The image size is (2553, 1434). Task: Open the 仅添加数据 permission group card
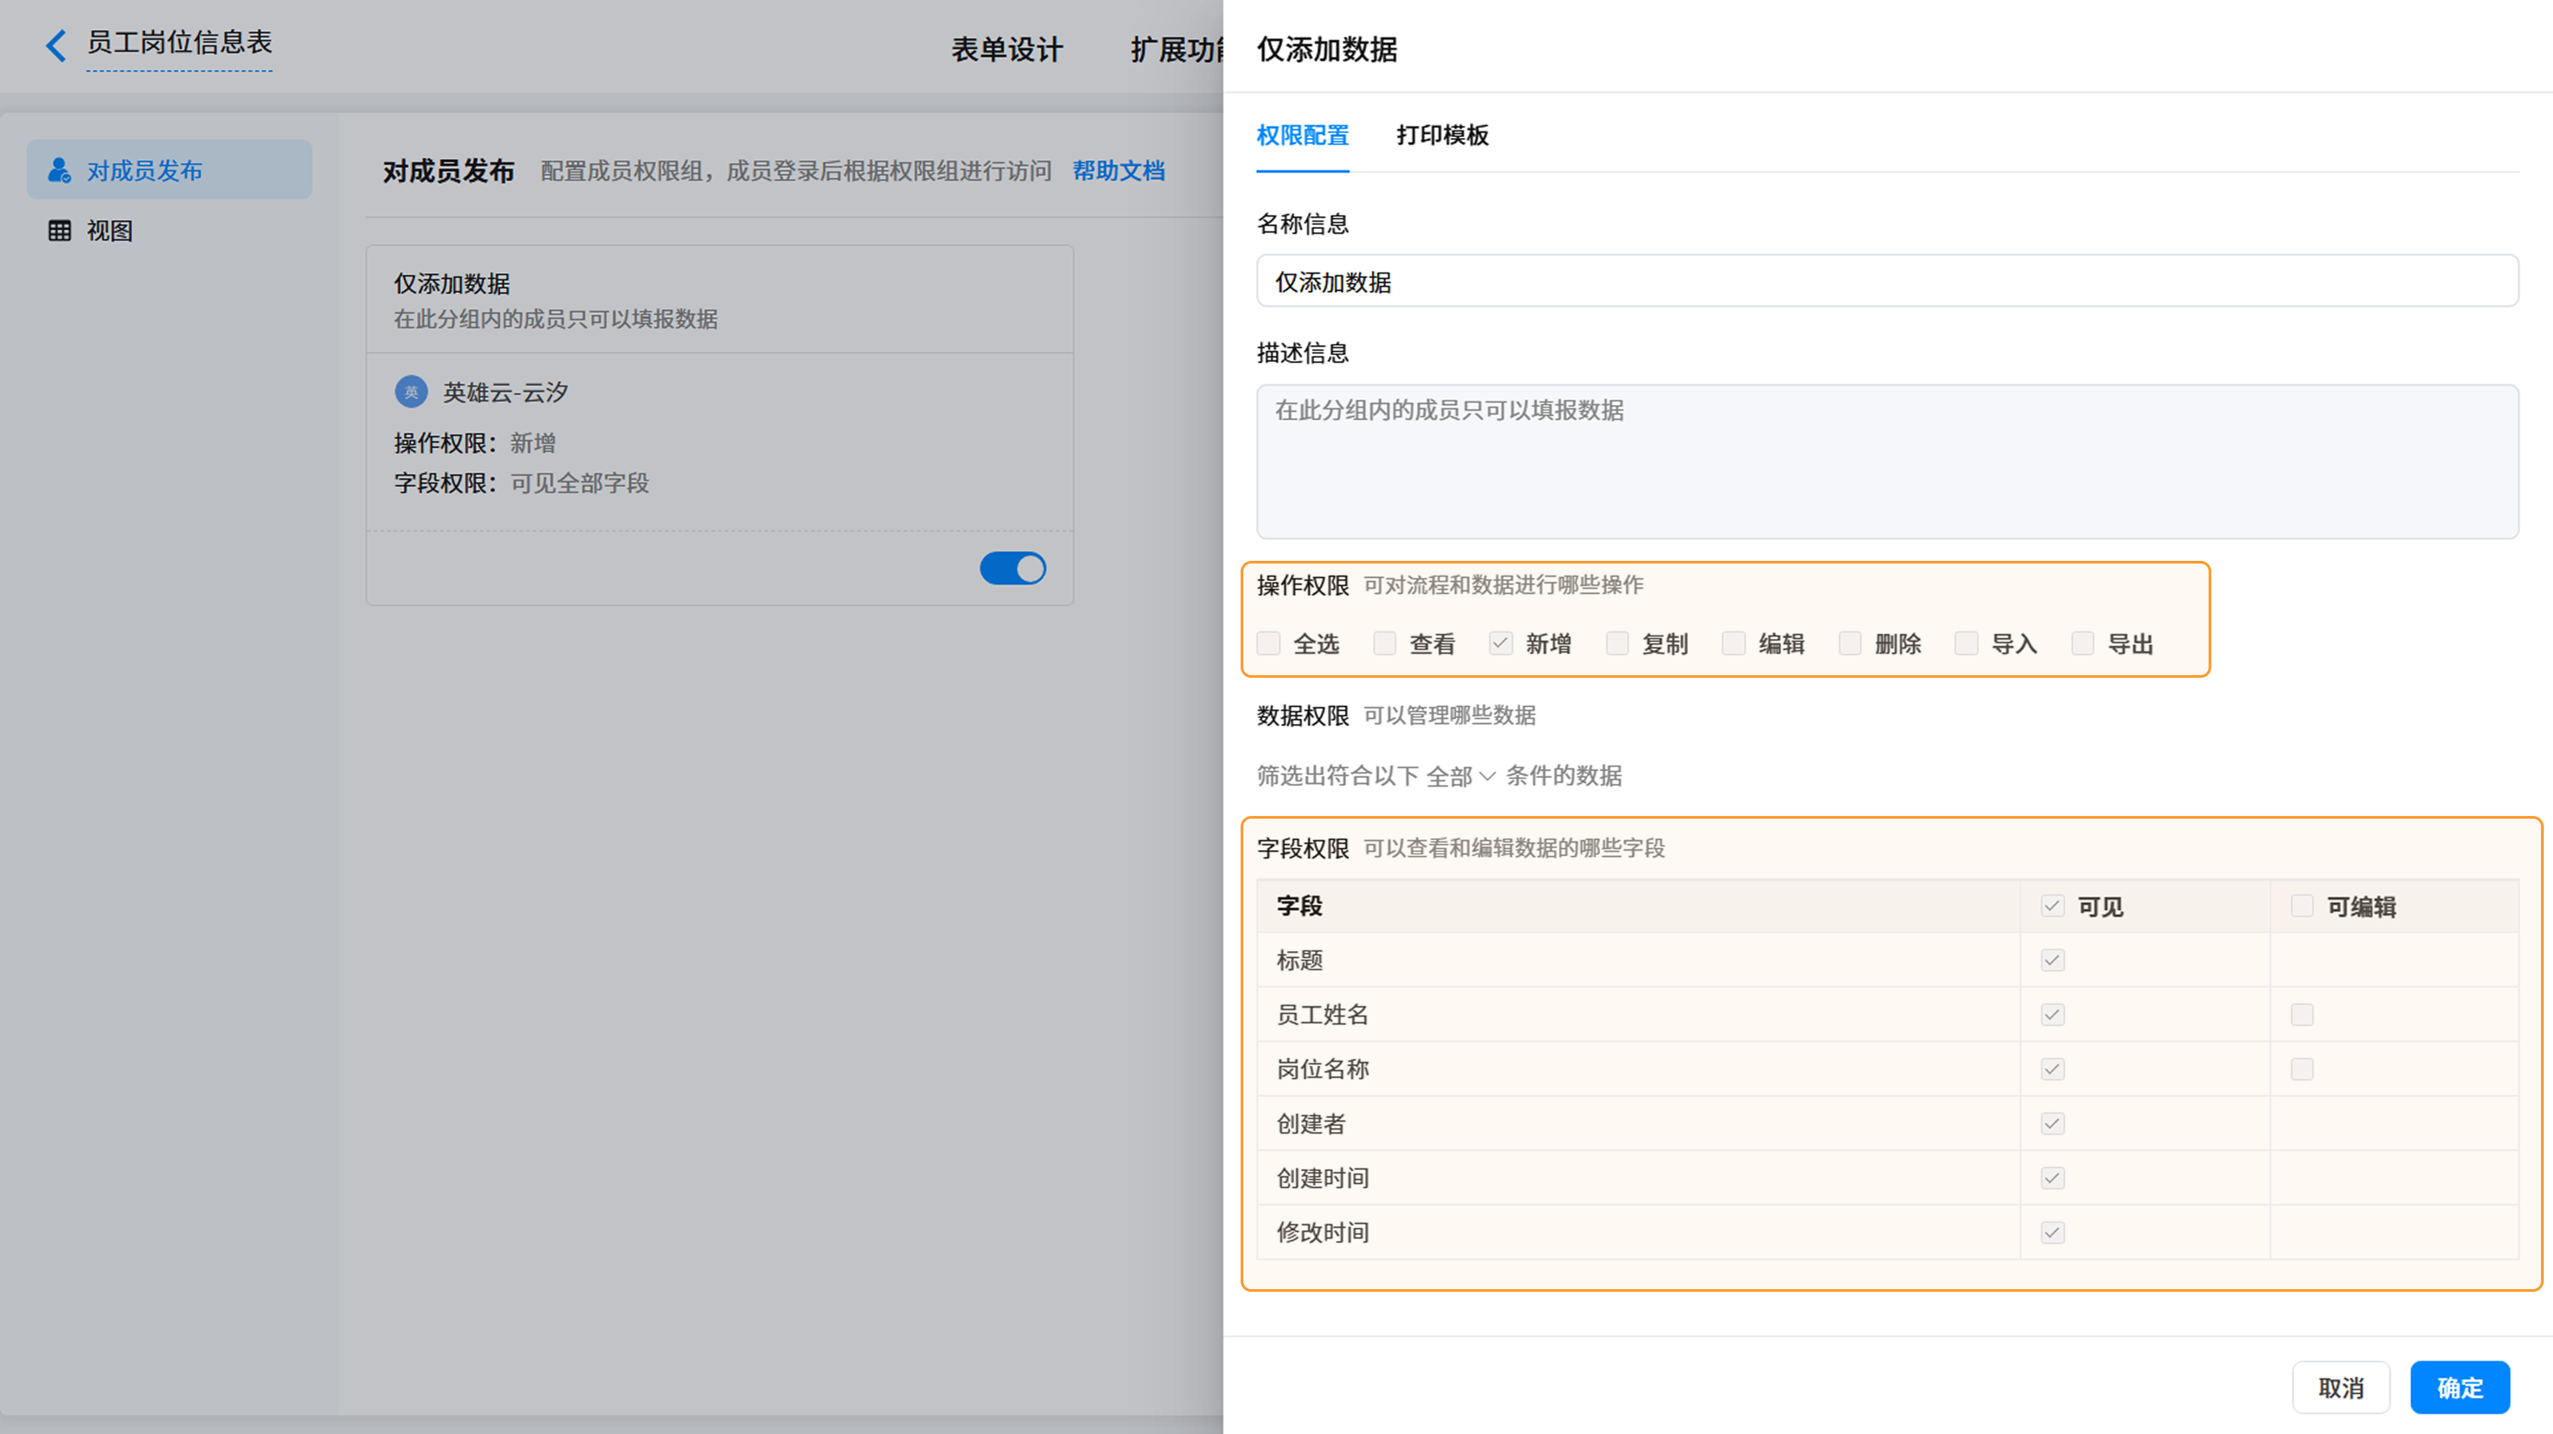click(719, 425)
